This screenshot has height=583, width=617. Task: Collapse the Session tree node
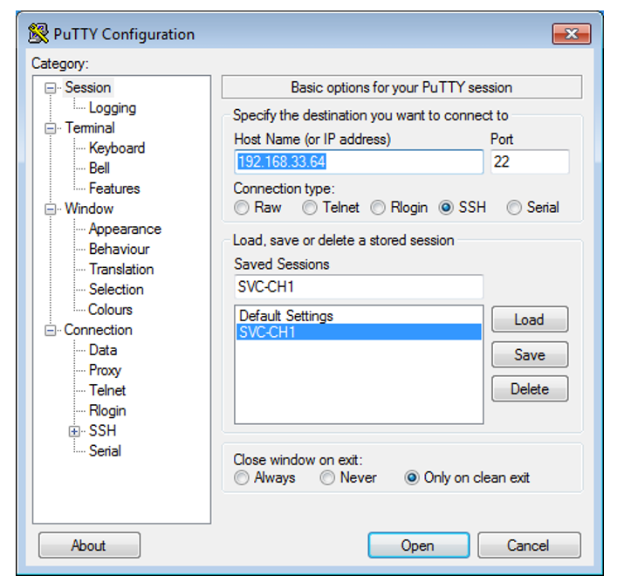[50, 88]
